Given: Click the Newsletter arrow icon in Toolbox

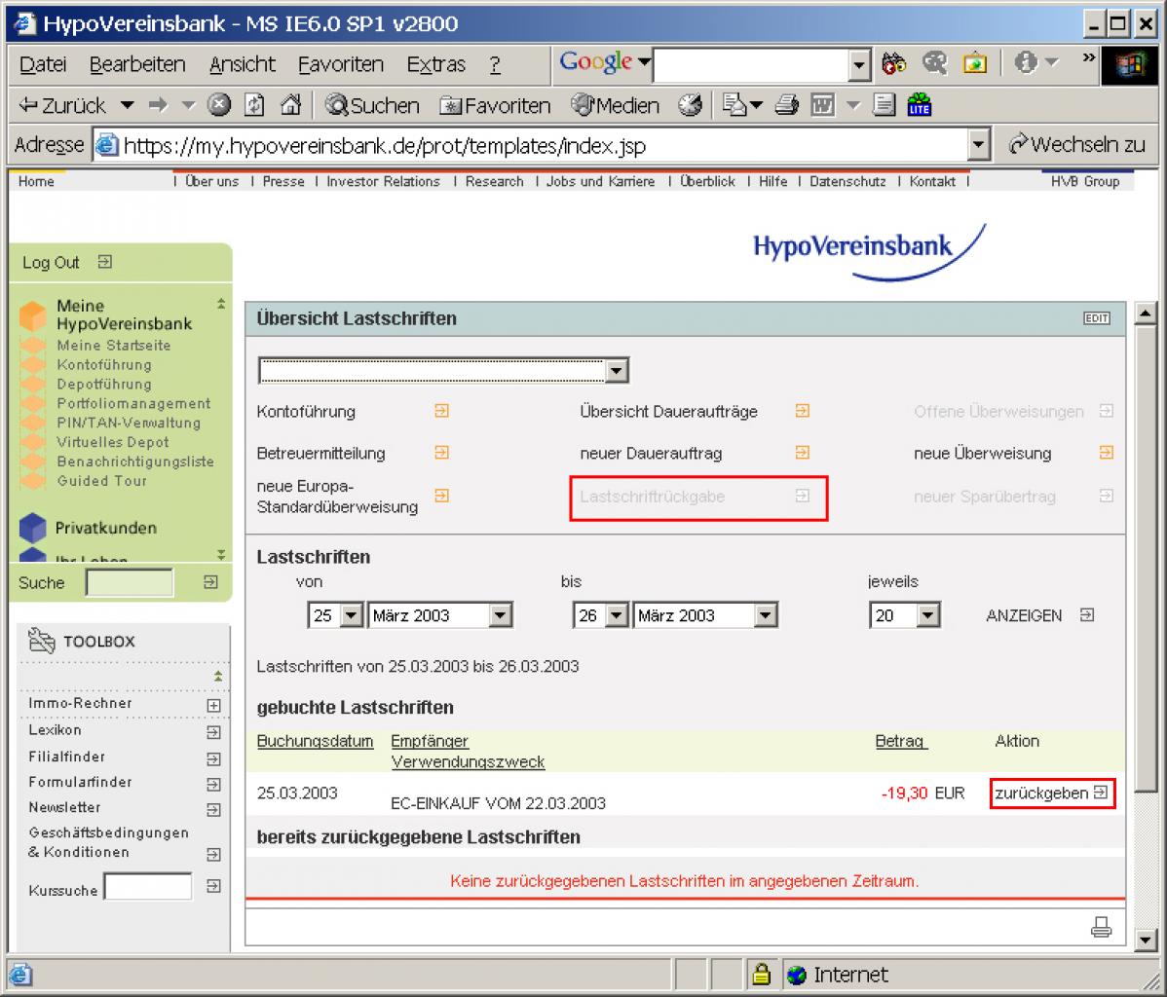Looking at the screenshot, I should pyautogui.click(x=213, y=809).
